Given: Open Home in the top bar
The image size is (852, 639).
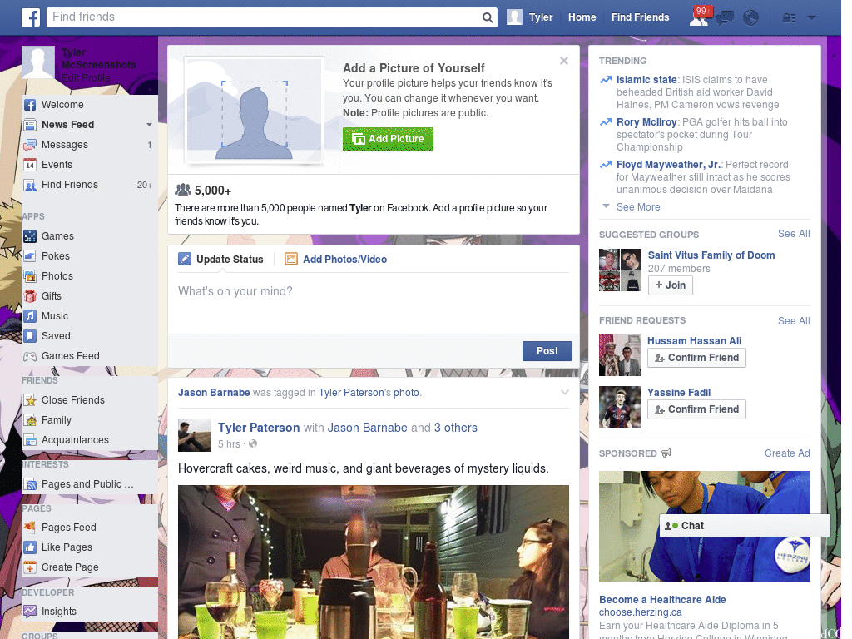Looking at the screenshot, I should pyautogui.click(x=582, y=17).
